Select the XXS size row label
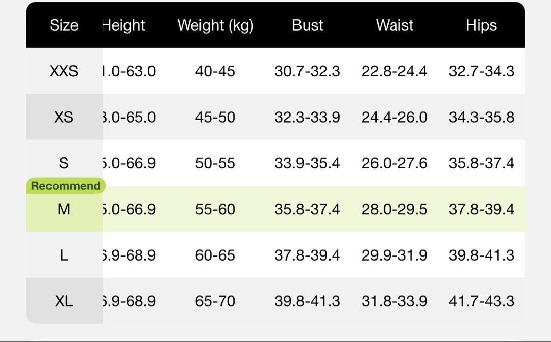The height and width of the screenshot is (342, 551). point(64,71)
